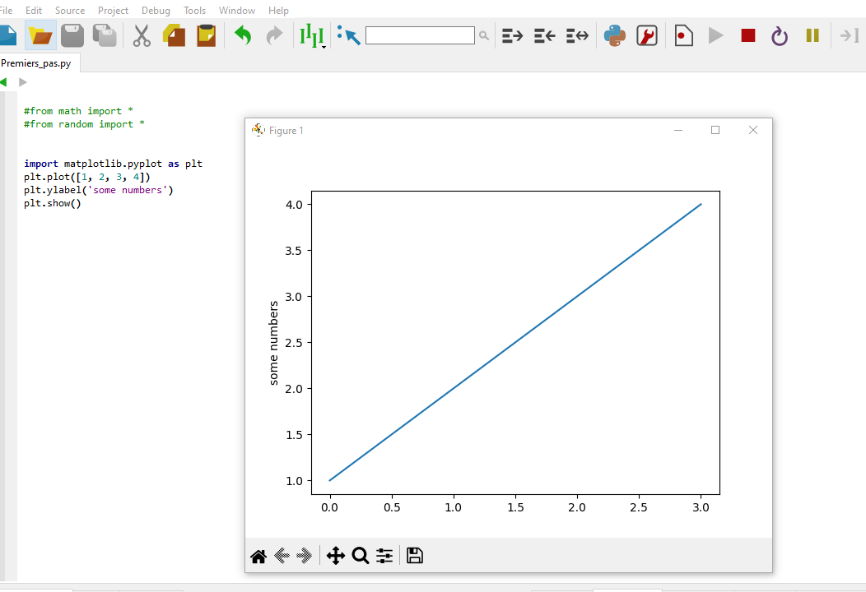Click the toolbar search input field
This screenshot has width=866, height=592.
point(420,35)
